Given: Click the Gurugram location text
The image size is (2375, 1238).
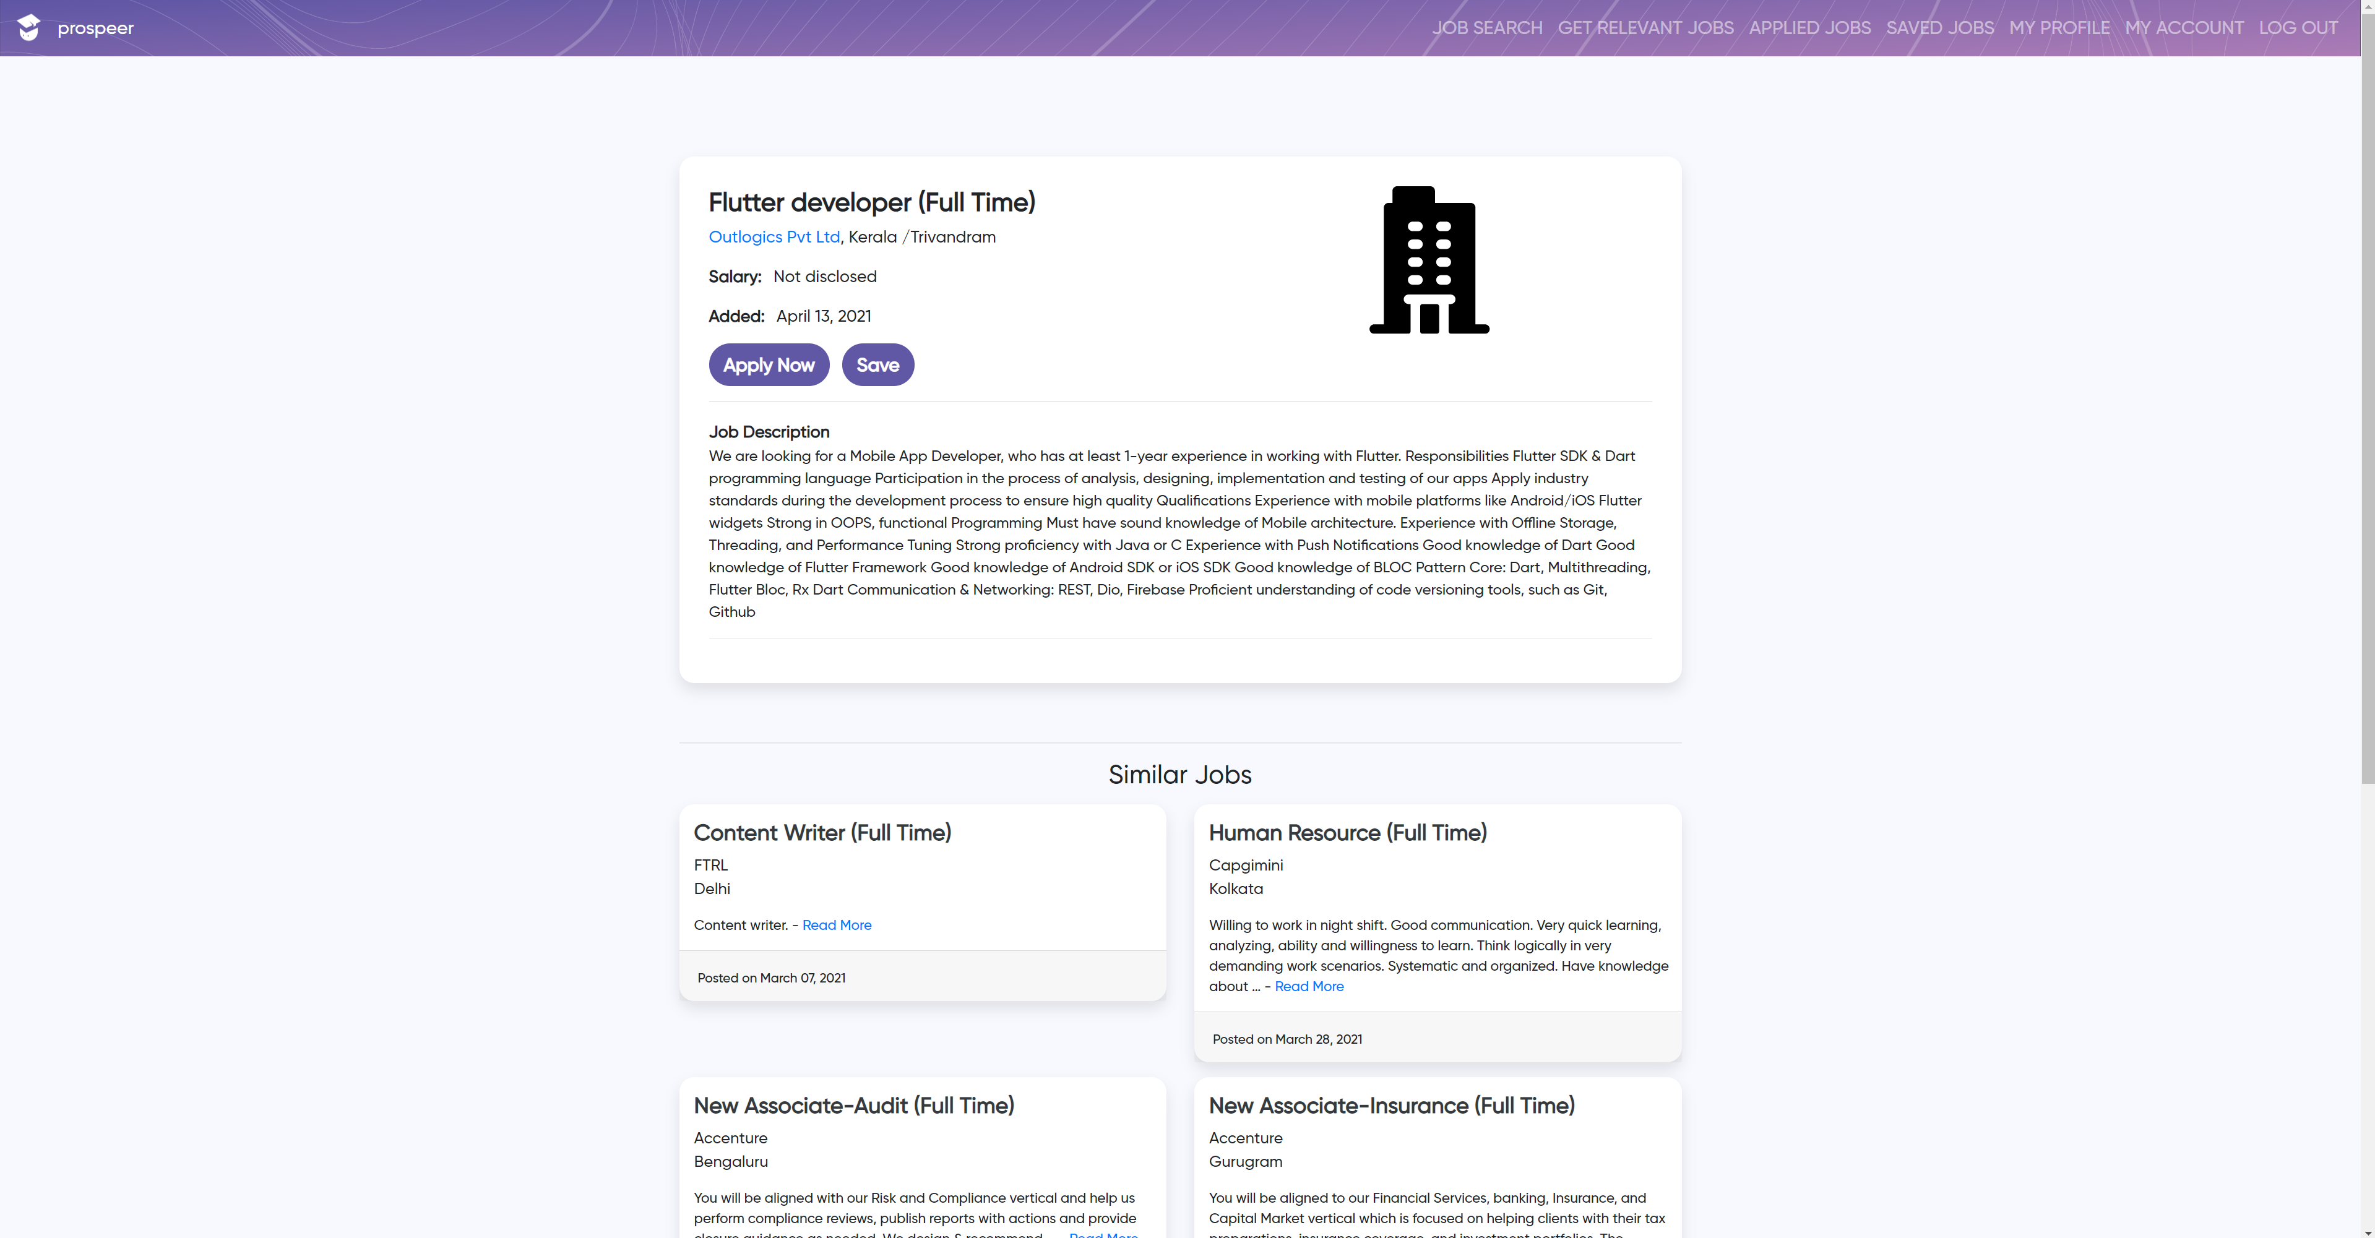Looking at the screenshot, I should 1246,1161.
